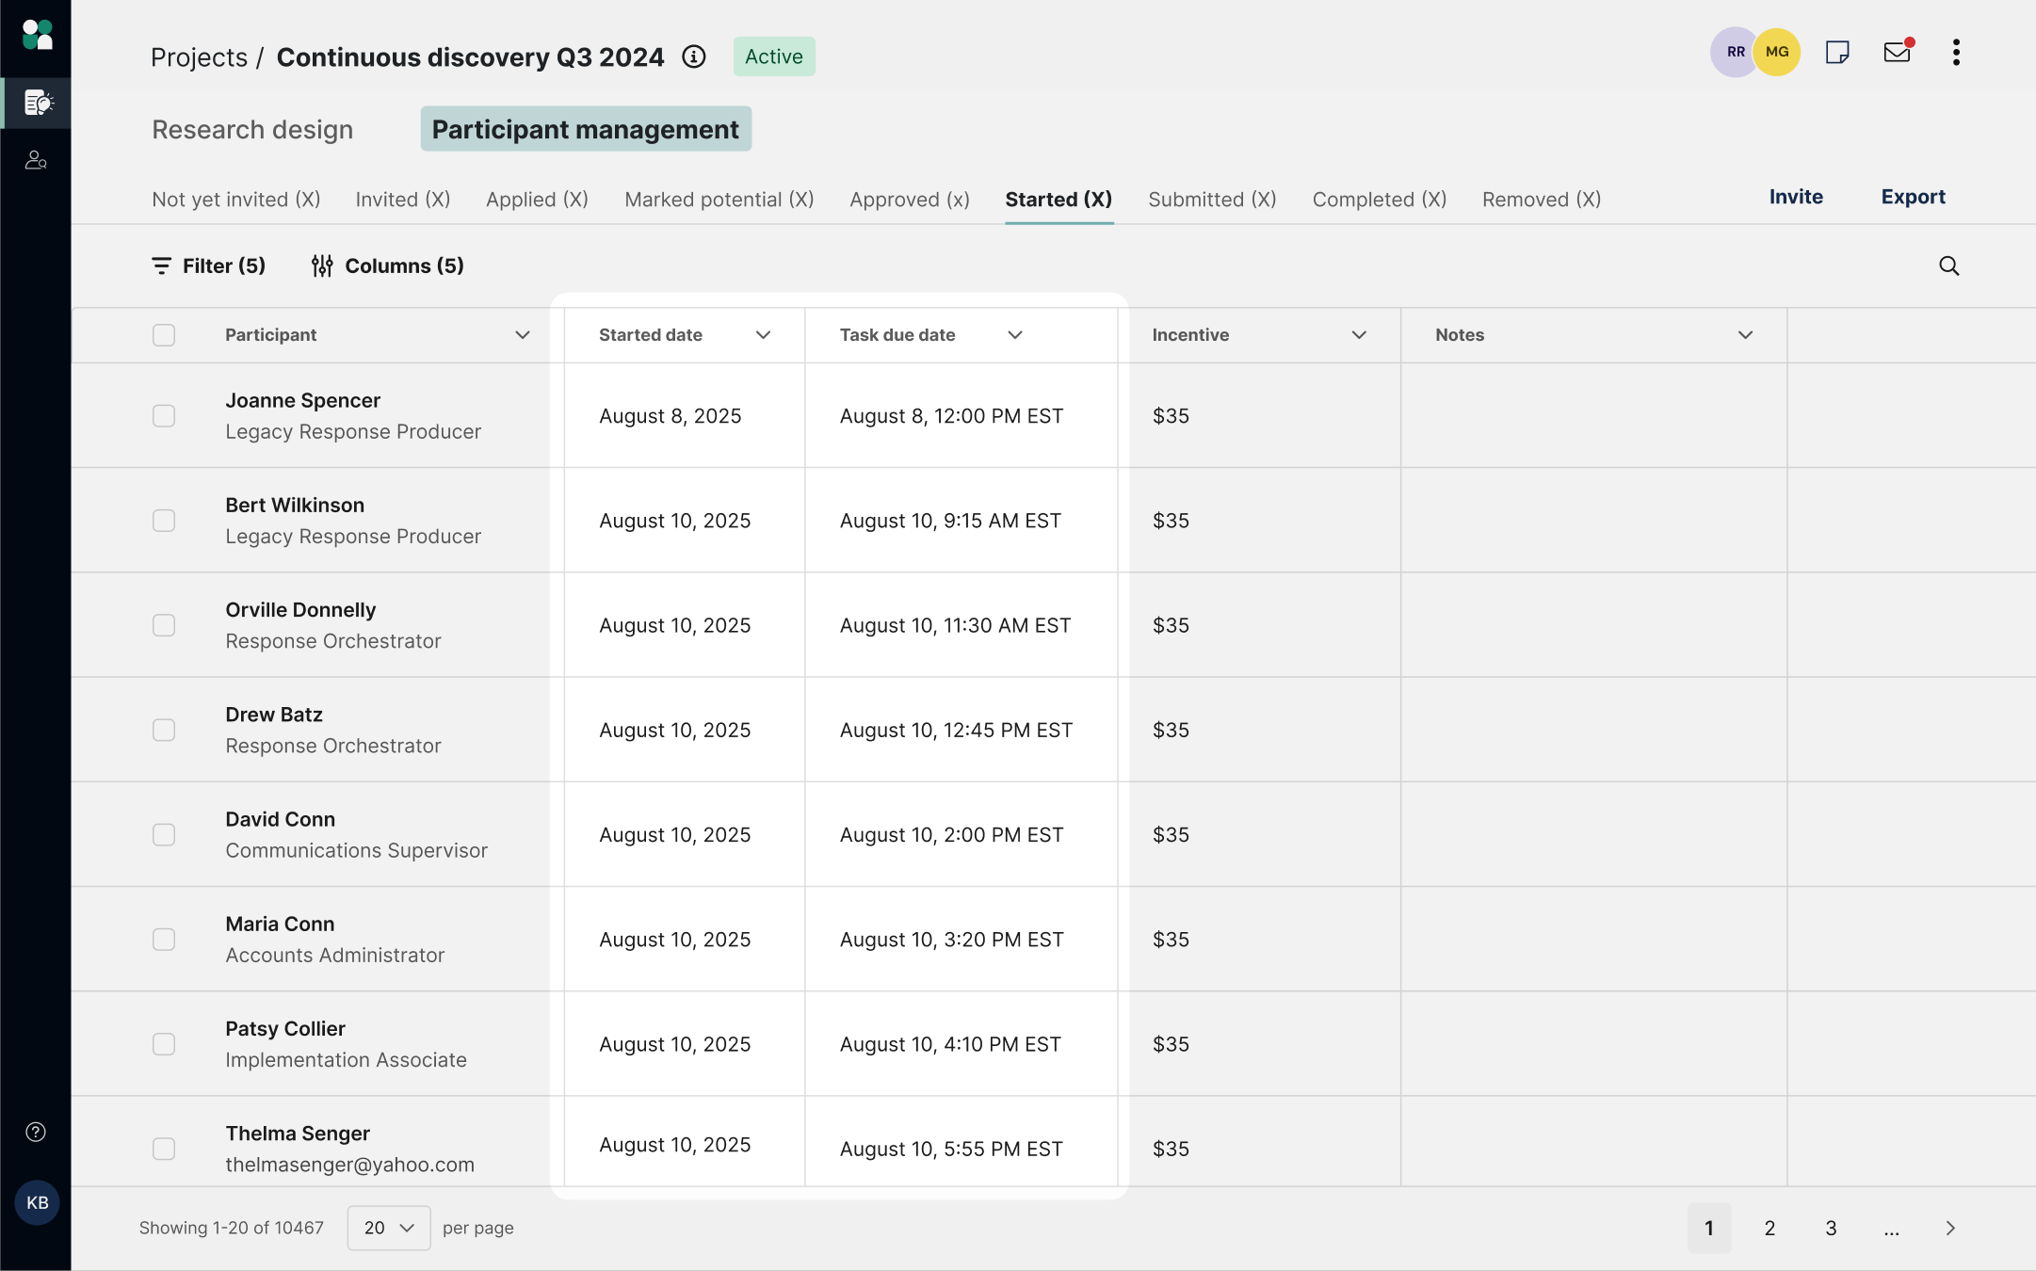
Task: Open the participants icon in sidebar
Action: coord(36,160)
